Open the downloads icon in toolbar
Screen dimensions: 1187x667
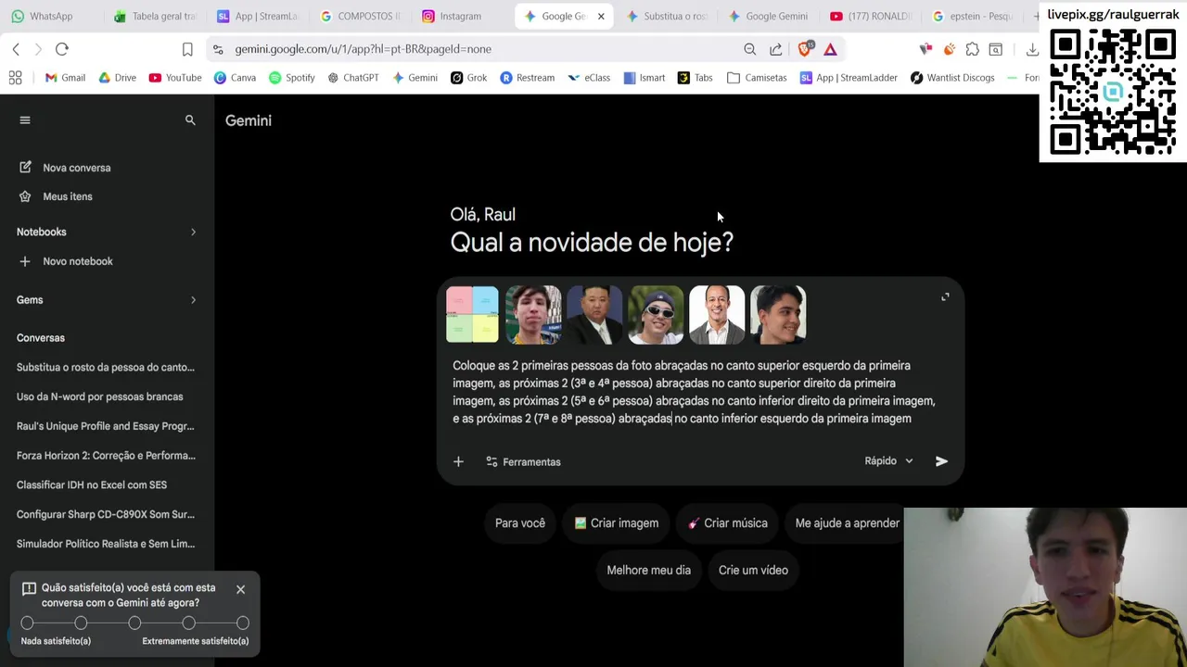pos(1032,49)
